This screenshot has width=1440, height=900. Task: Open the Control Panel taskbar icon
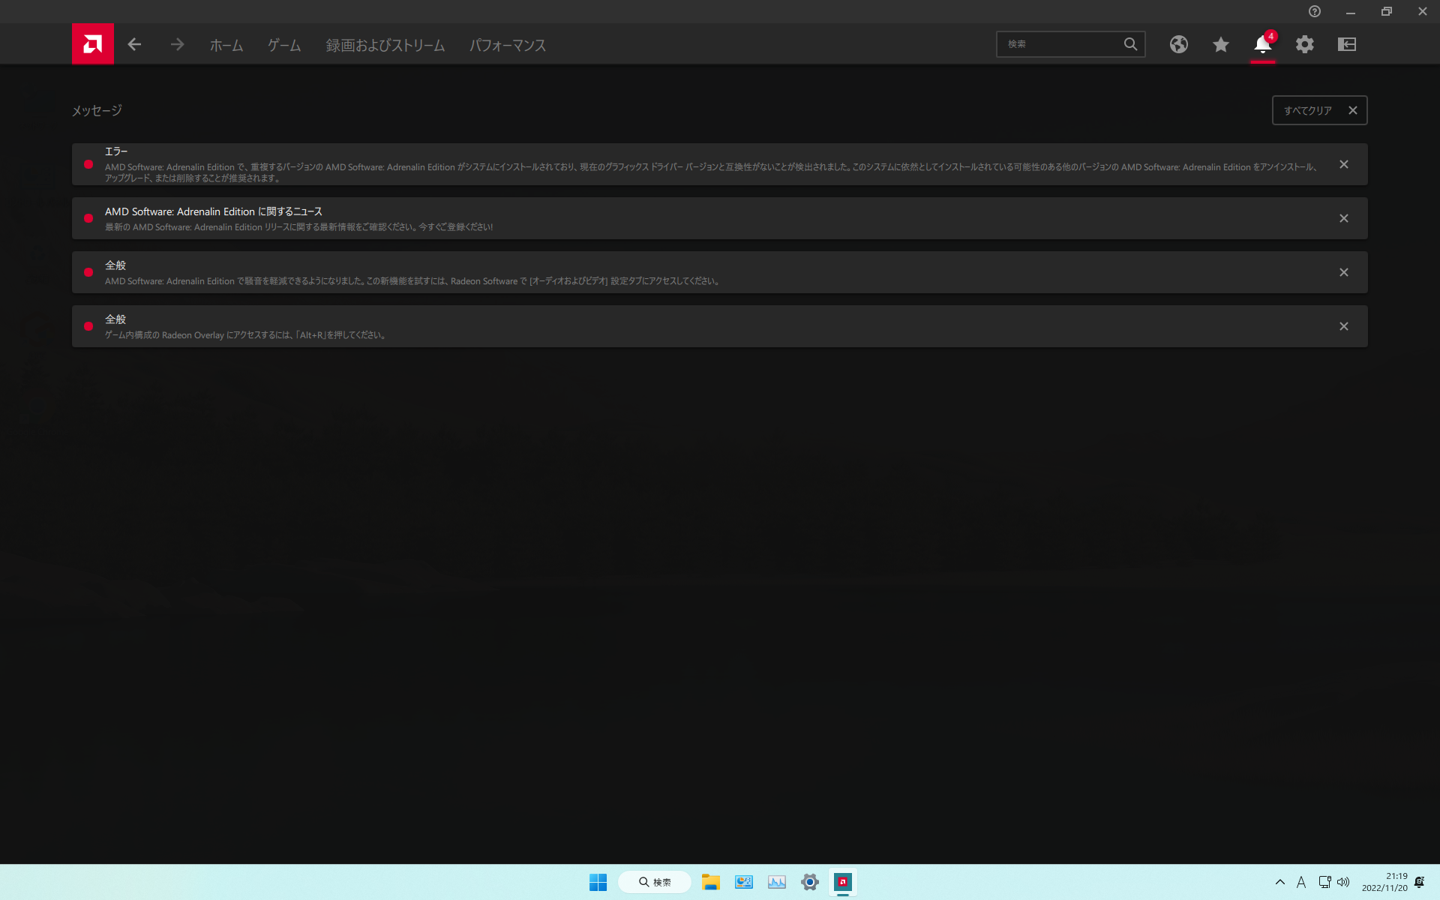(x=743, y=882)
